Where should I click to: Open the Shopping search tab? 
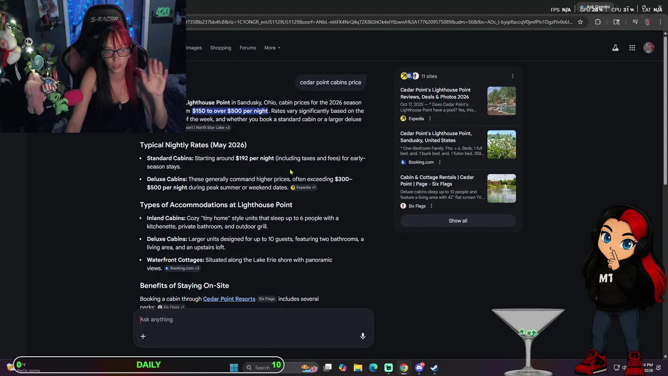(x=220, y=48)
